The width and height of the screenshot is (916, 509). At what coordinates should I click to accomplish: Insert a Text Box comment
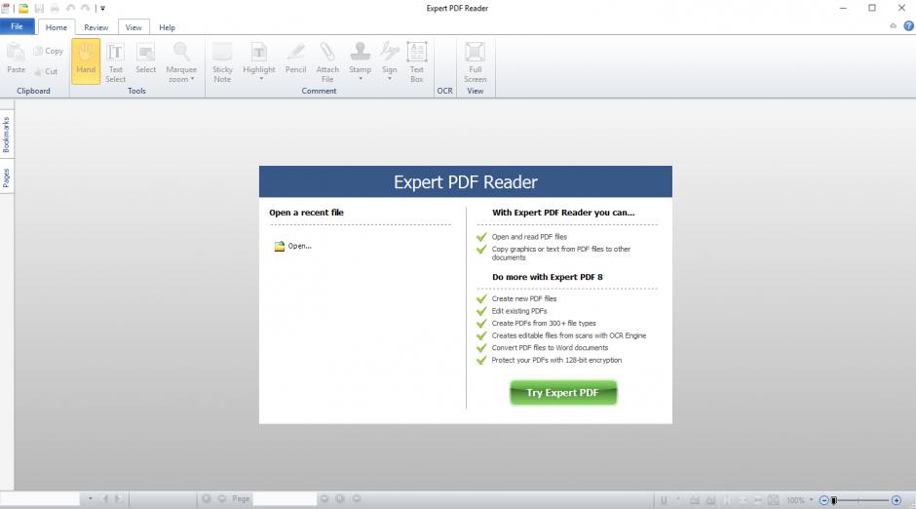[416, 60]
